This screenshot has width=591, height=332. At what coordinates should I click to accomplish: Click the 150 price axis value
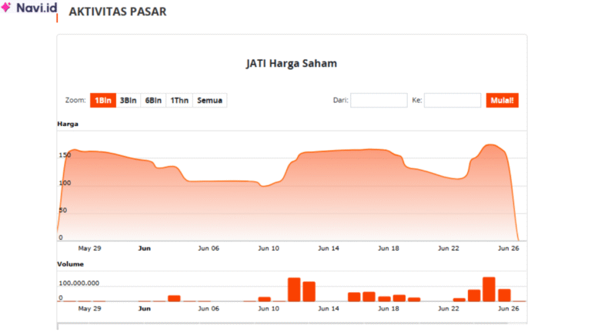pos(65,155)
